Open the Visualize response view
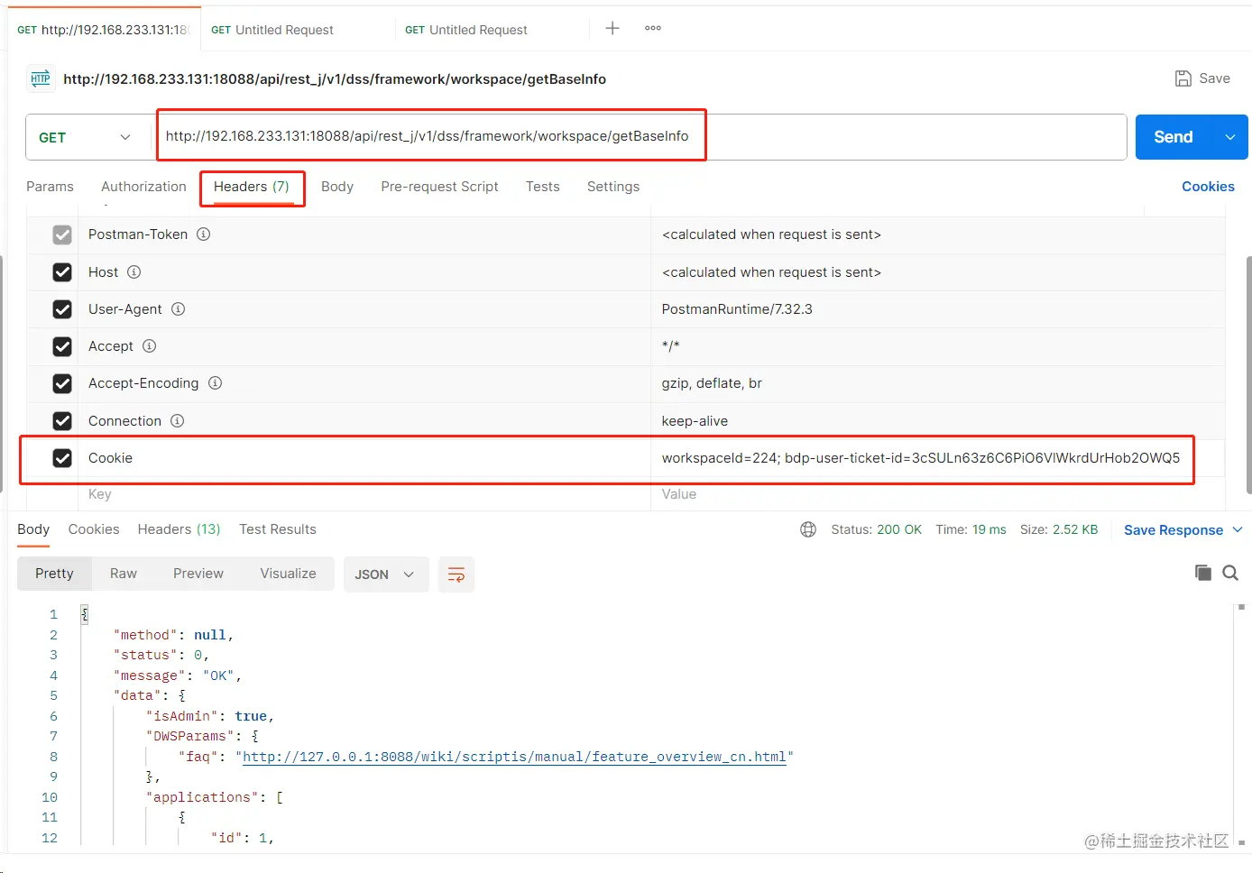 click(x=289, y=574)
